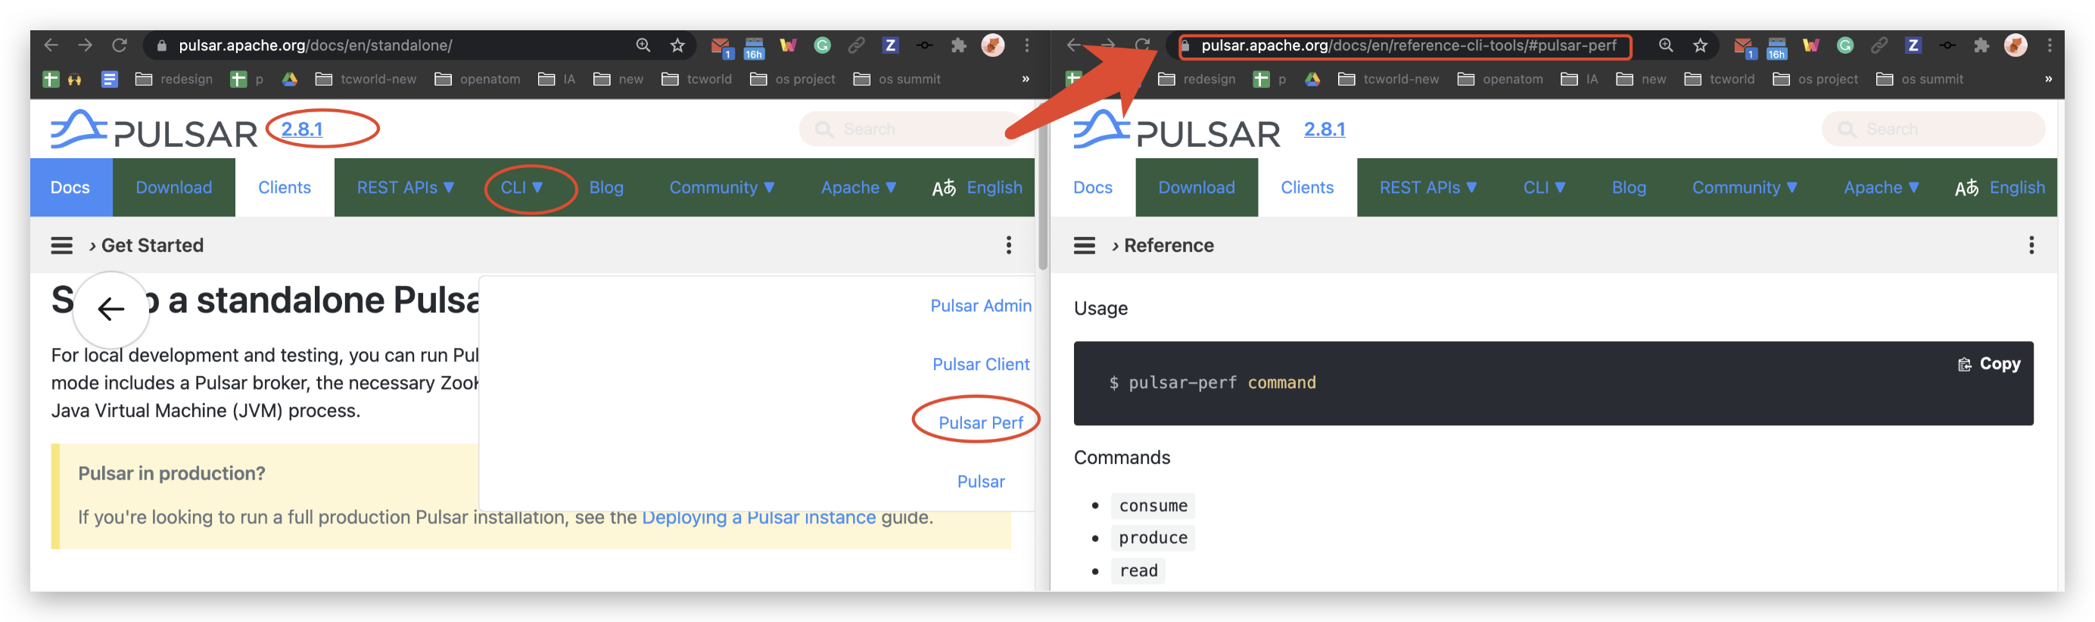Click the Search field in right Pulsar page
The height and width of the screenshot is (622, 2095).
click(1934, 129)
